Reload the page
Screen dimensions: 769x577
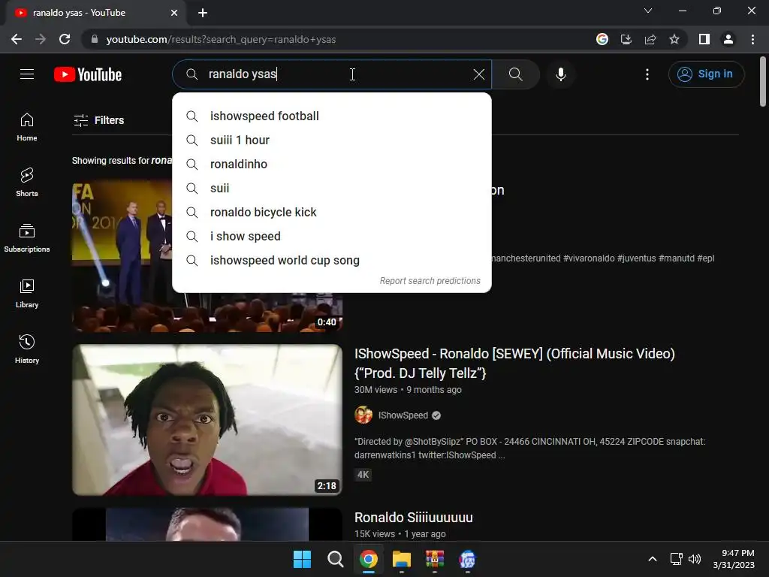click(x=65, y=39)
